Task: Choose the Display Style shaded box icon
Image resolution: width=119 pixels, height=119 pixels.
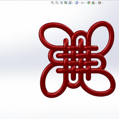Action: [x=76, y=3]
